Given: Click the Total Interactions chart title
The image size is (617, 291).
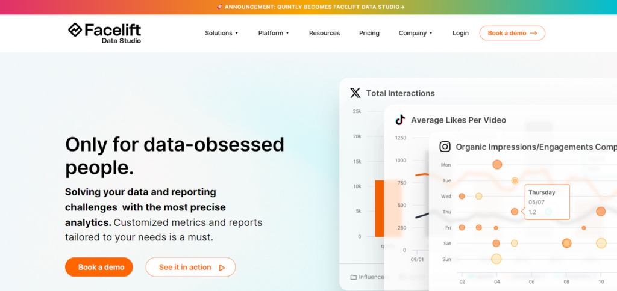Looking at the screenshot, I should (x=401, y=93).
